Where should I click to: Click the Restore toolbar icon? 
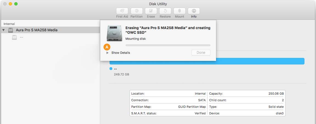pos(165,11)
